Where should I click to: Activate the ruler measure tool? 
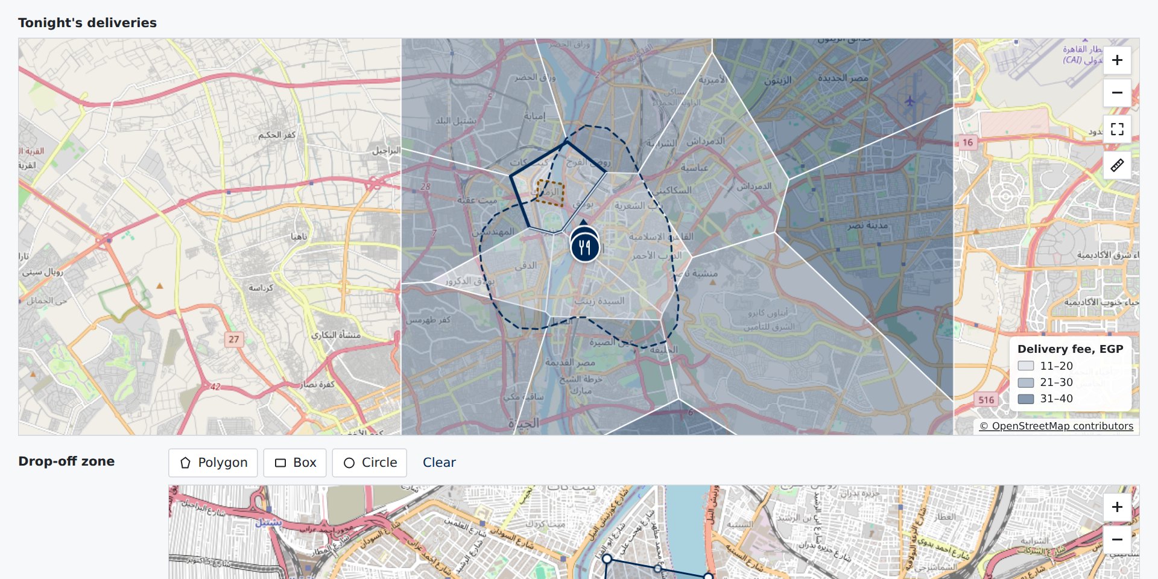tap(1117, 165)
